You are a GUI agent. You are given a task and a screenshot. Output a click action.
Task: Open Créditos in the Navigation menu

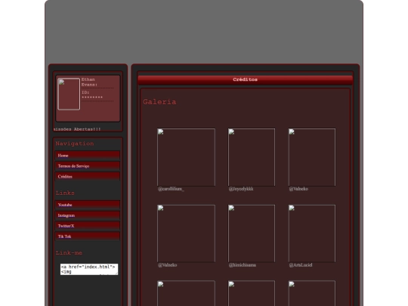(88, 176)
